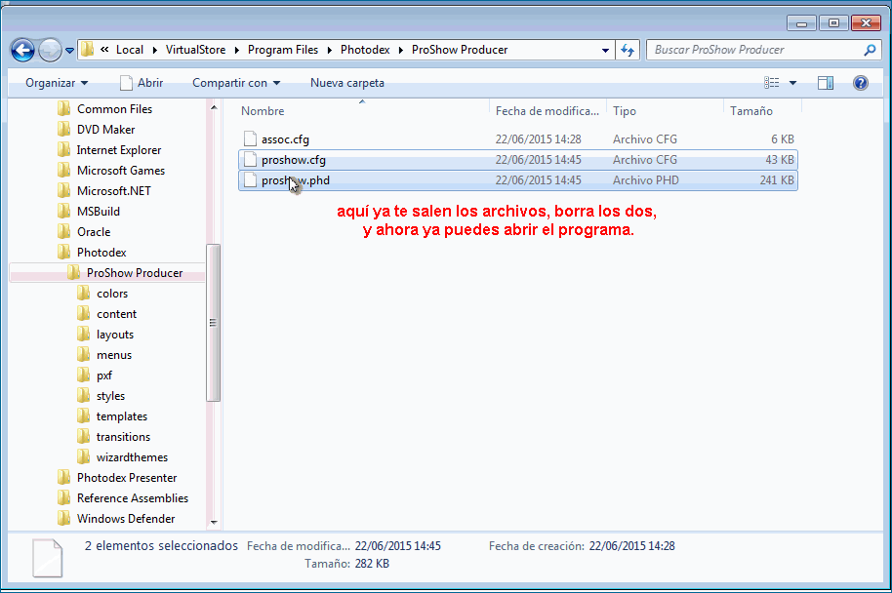Sort by Fecha de modificación column
Image resolution: width=892 pixels, height=593 pixels.
(x=547, y=111)
